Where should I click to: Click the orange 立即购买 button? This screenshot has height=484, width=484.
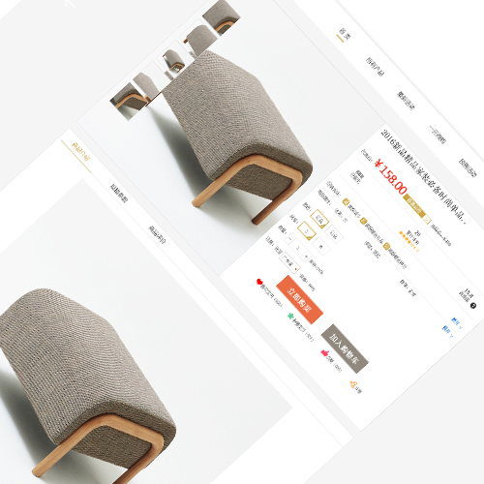[x=299, y=299]
